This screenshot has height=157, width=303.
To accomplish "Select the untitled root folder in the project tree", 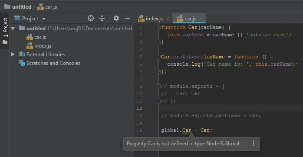I will (36, 29).
